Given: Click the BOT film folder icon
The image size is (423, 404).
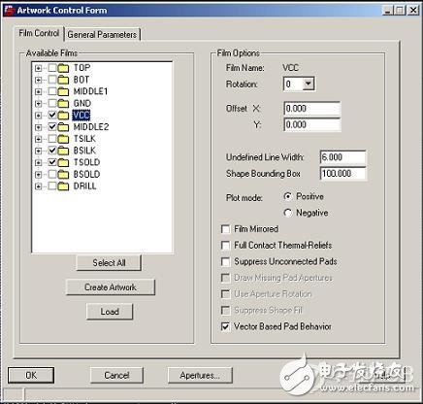Looking at the screenshot, I should click(x=63, y=80).
